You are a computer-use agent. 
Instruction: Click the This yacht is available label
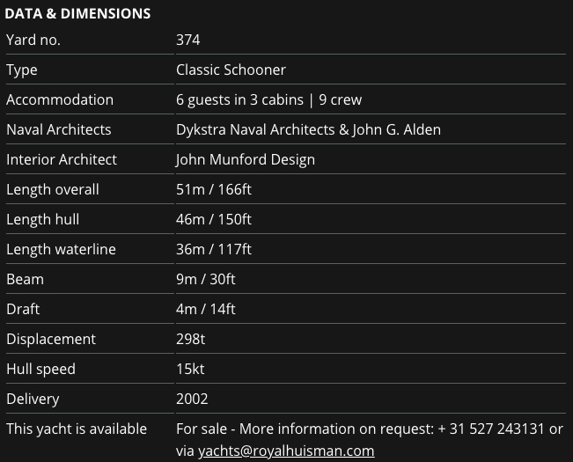77,429
